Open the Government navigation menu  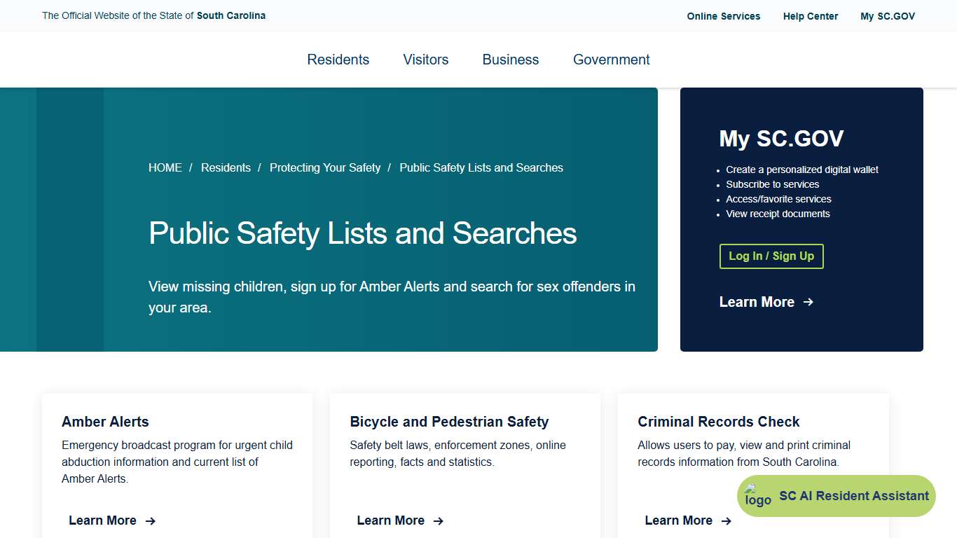coord(611,60)
